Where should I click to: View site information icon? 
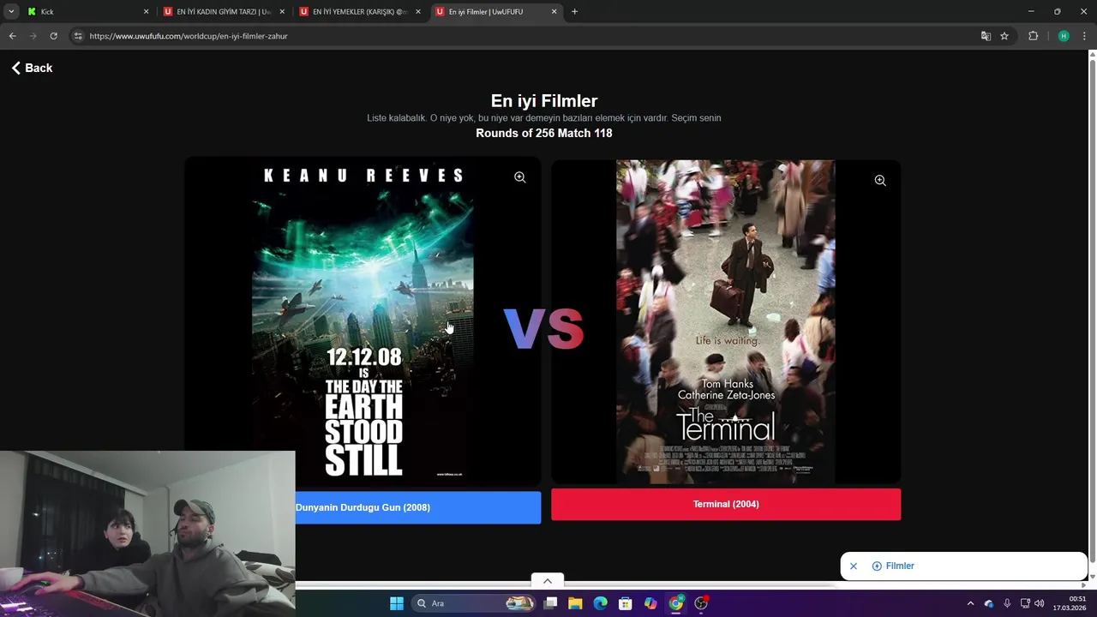(78, 36)
